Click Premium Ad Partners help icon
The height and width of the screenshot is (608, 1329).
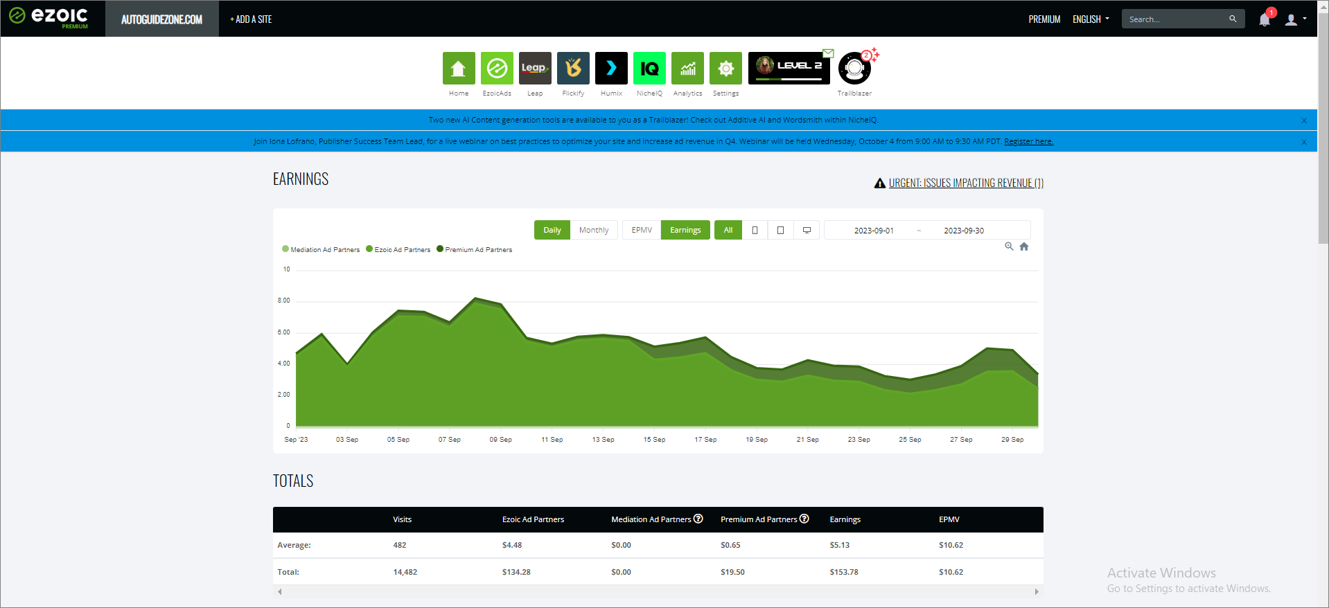[x=804, y=519]
